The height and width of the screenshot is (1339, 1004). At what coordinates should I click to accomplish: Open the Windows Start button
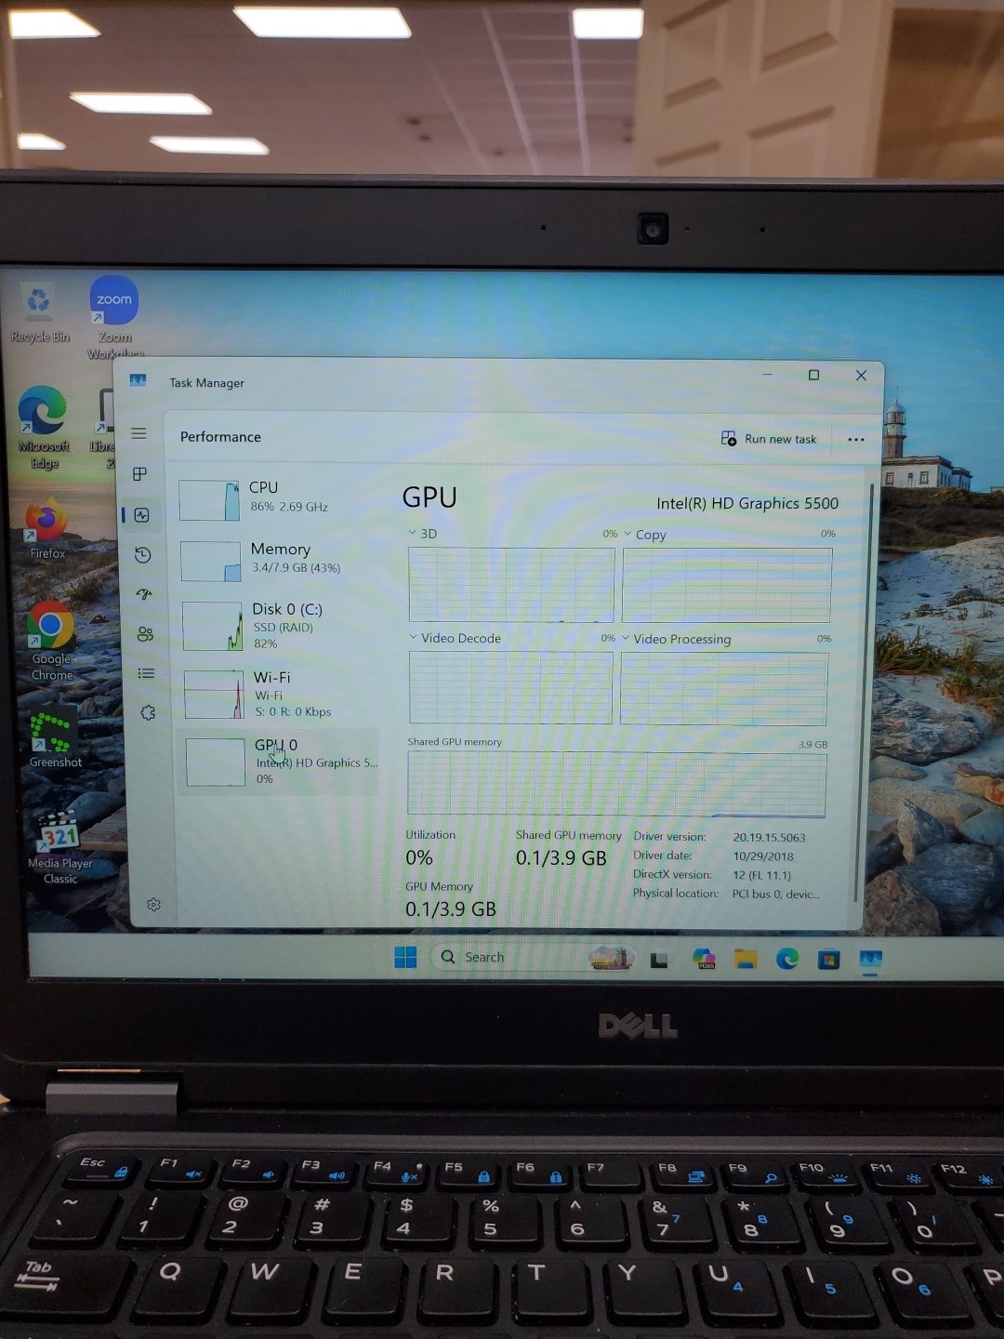(x=405, y=957)
